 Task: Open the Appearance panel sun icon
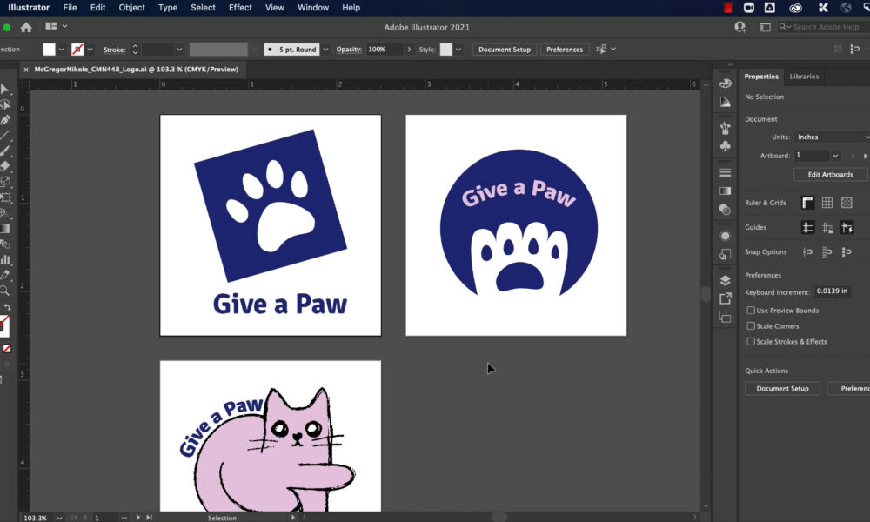tap(725, 236)
